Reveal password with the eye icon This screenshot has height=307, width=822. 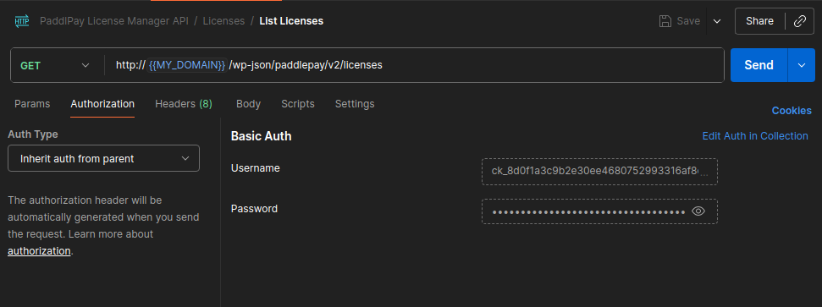[x=698, y=211]
